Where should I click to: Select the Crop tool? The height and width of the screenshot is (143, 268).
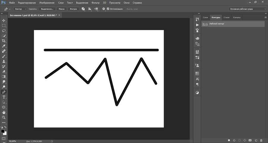4,41
